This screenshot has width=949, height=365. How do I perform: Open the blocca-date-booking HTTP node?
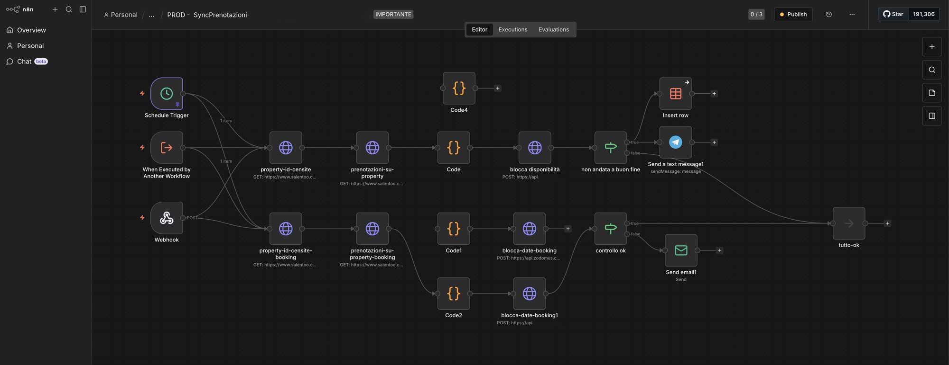(530, 229)
